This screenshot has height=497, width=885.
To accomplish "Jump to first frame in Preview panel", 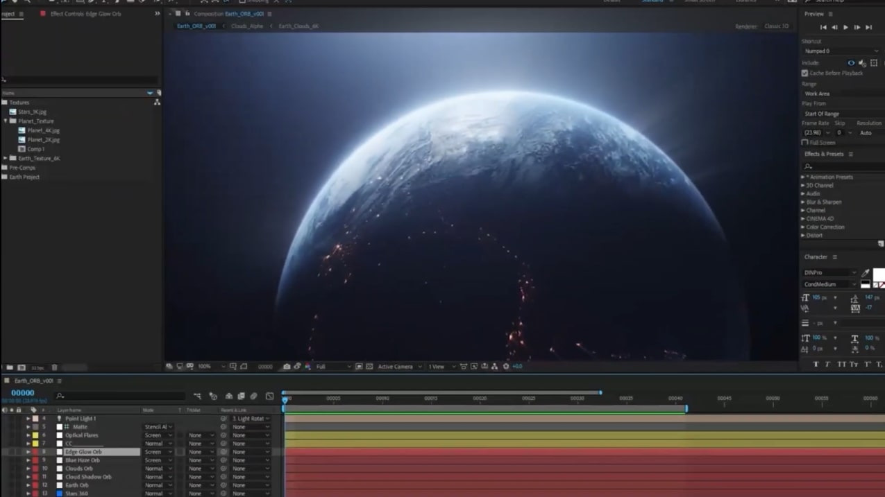I will click(x=823, y=28).
